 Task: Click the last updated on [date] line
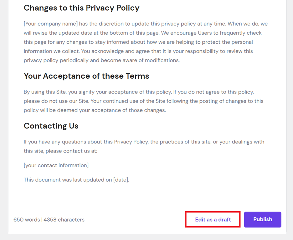(x=77, y=180)
